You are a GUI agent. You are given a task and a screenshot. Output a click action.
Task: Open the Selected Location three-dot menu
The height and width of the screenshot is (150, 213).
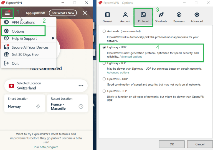point(81,86)
